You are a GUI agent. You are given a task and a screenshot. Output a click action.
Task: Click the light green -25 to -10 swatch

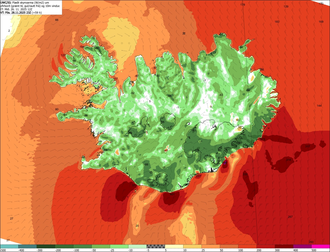pyautogui.click(x=119, y=246)
